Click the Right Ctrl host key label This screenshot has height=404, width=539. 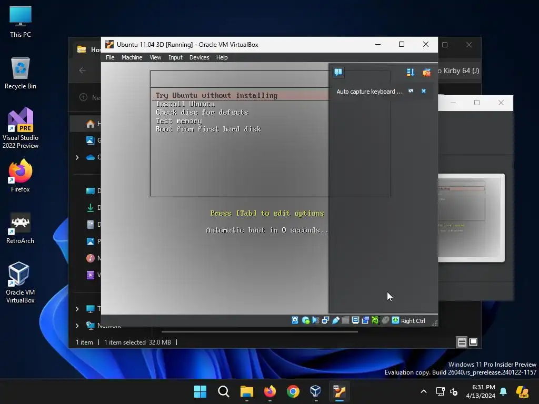413,320
